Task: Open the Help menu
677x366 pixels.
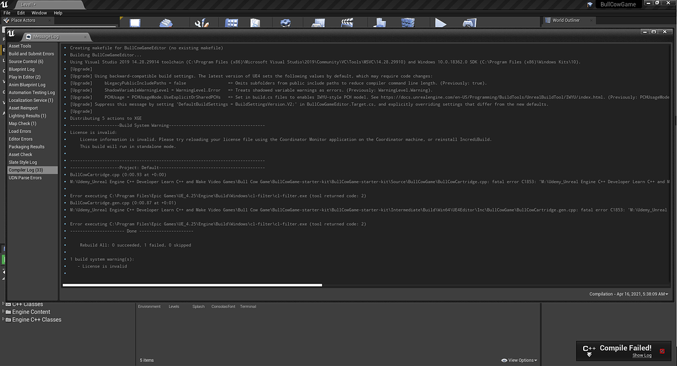Action: point(58,13)
